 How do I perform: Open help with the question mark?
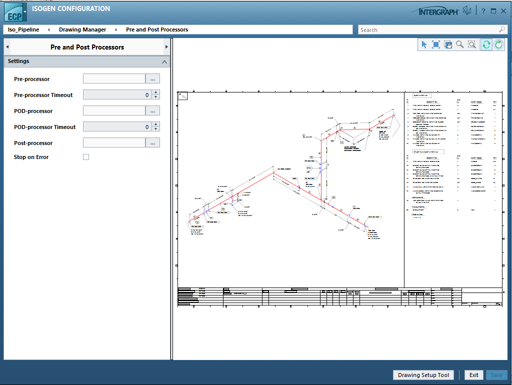click(x=483, y=11)
